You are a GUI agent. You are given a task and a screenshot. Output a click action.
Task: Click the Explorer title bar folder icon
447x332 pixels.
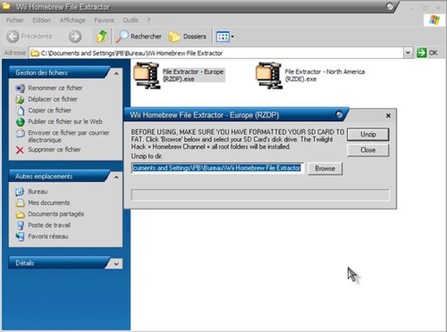(x=6, y=6)
